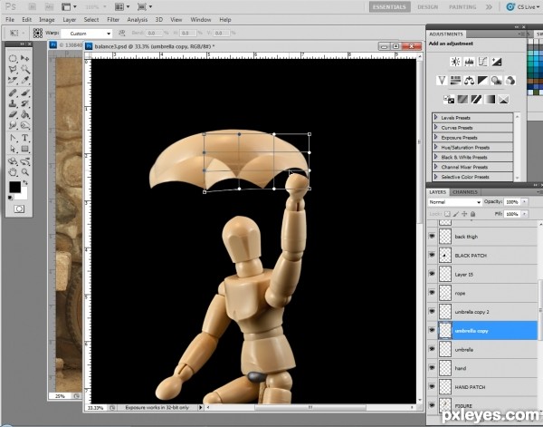Select the Rectangle shape tool
This screenshot has height=427, width=543.
point(25,149)
